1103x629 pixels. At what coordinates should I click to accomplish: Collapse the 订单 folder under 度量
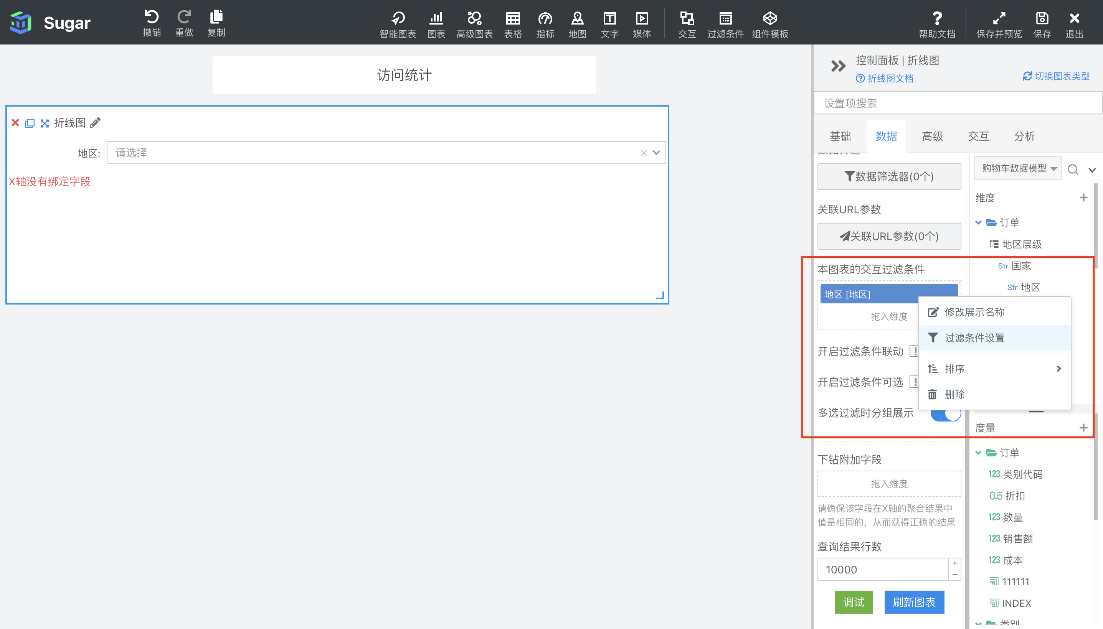[978, 452]
